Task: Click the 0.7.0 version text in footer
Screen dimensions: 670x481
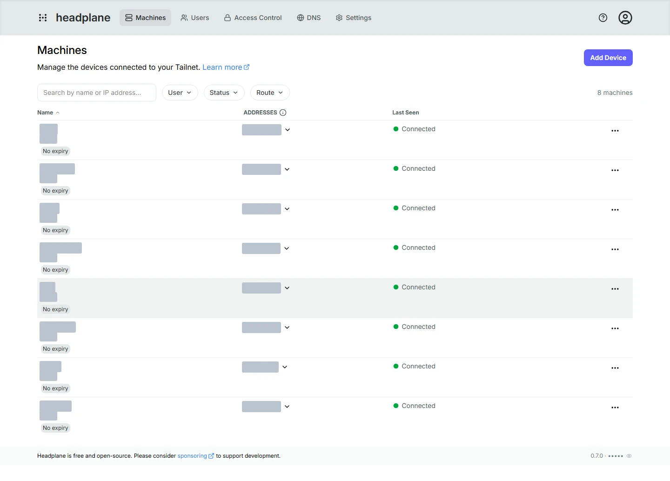Action: click(x=597, y=456)
